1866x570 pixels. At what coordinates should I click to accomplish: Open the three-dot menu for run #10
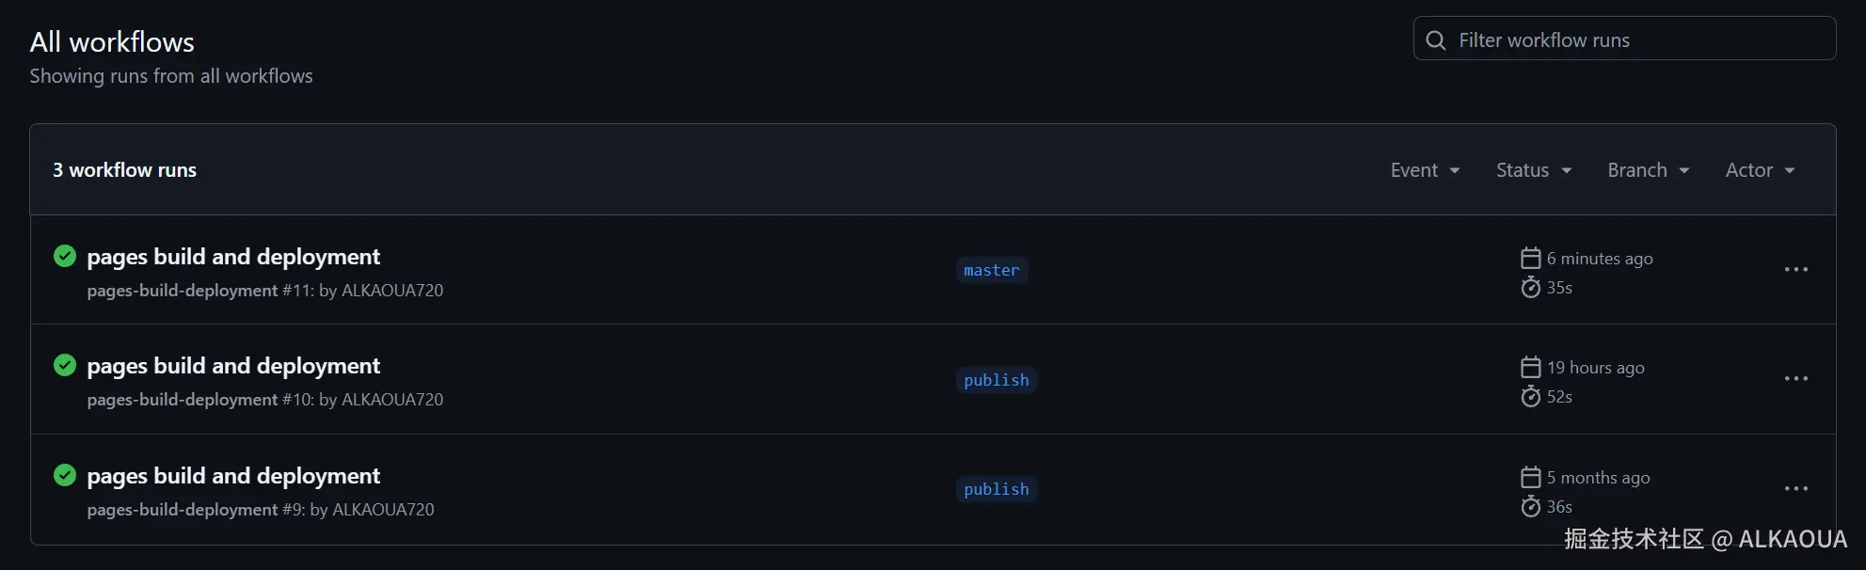point(1795,379)
